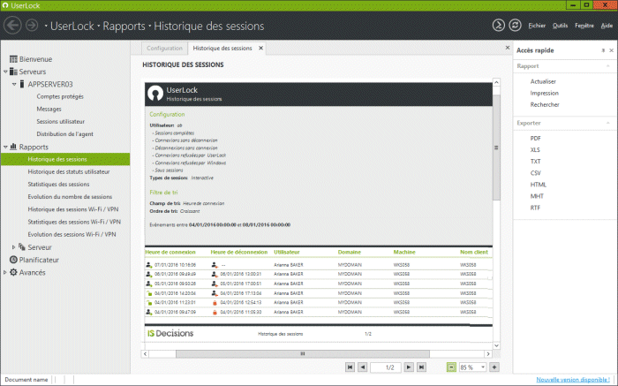Click the report scroll down arrow
This screenshot has width=618, height=386.
pyautogui.click(x=496, y=345)
